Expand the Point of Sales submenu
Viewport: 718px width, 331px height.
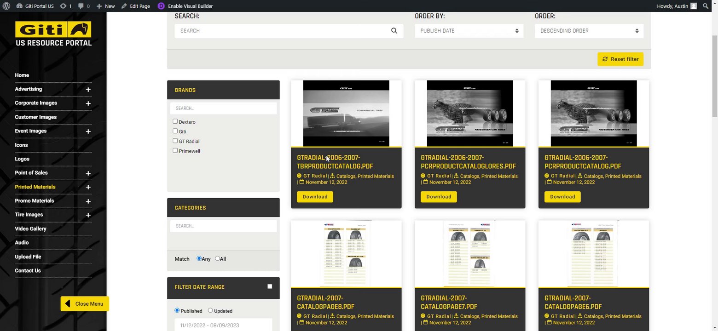tap(88, 173)
